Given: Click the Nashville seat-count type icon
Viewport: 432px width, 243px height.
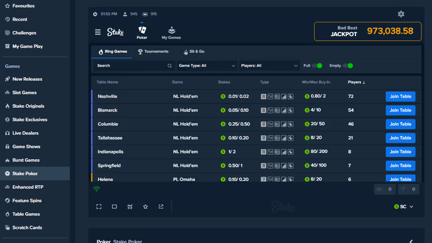Looking at the screenshot, I should coord(263,96).
